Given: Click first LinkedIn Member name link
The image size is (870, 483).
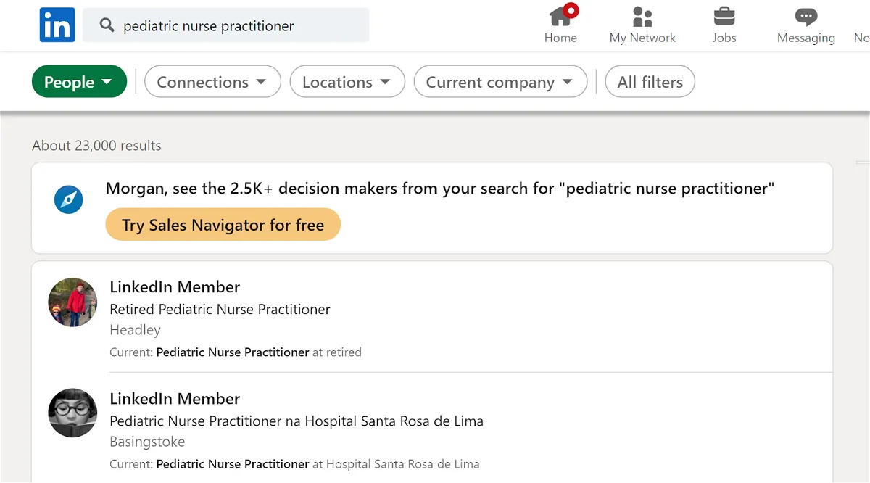Looking at the screenshot, I should tap(175, 286).
